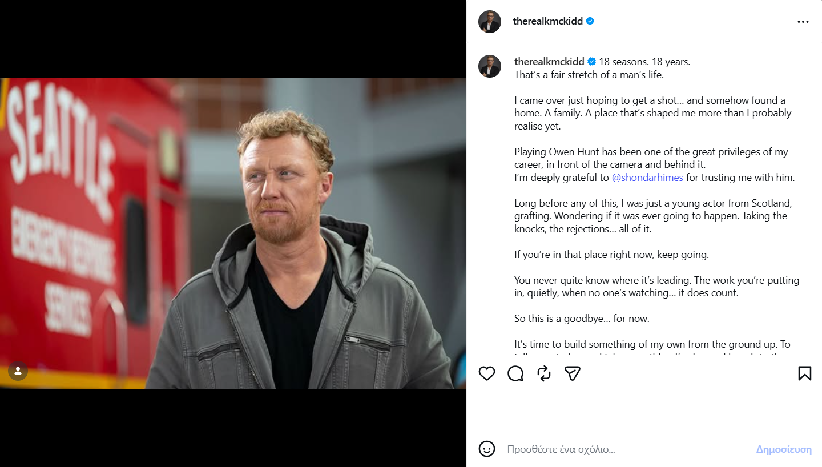Share the post via paper plane icon

[x=573, y=373]
